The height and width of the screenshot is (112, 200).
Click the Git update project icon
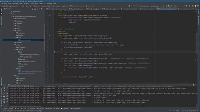coord(178,6)
